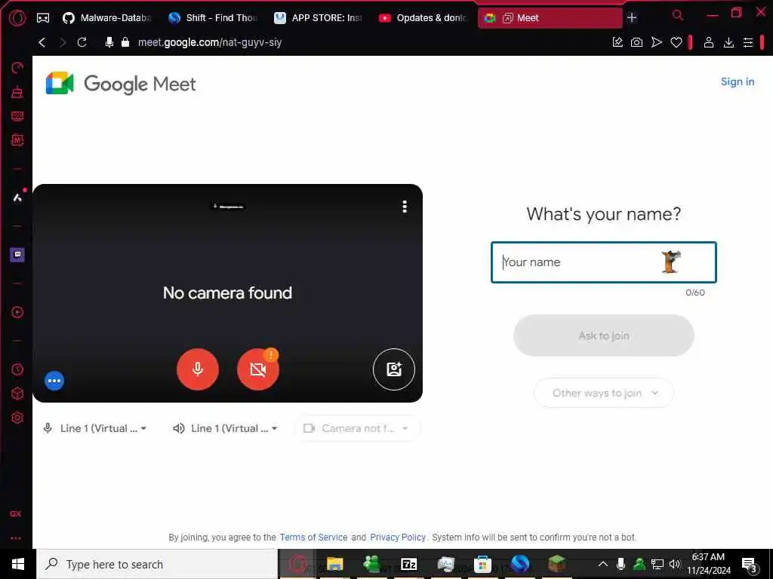Open visual effects in the video preview

(394, 369)
